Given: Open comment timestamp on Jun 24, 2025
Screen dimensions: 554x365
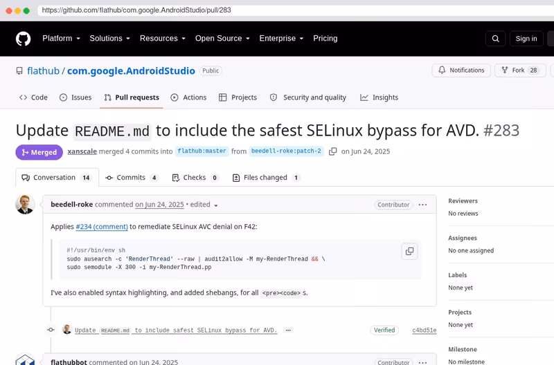Looking at the screenshot, I should point(159,205).
